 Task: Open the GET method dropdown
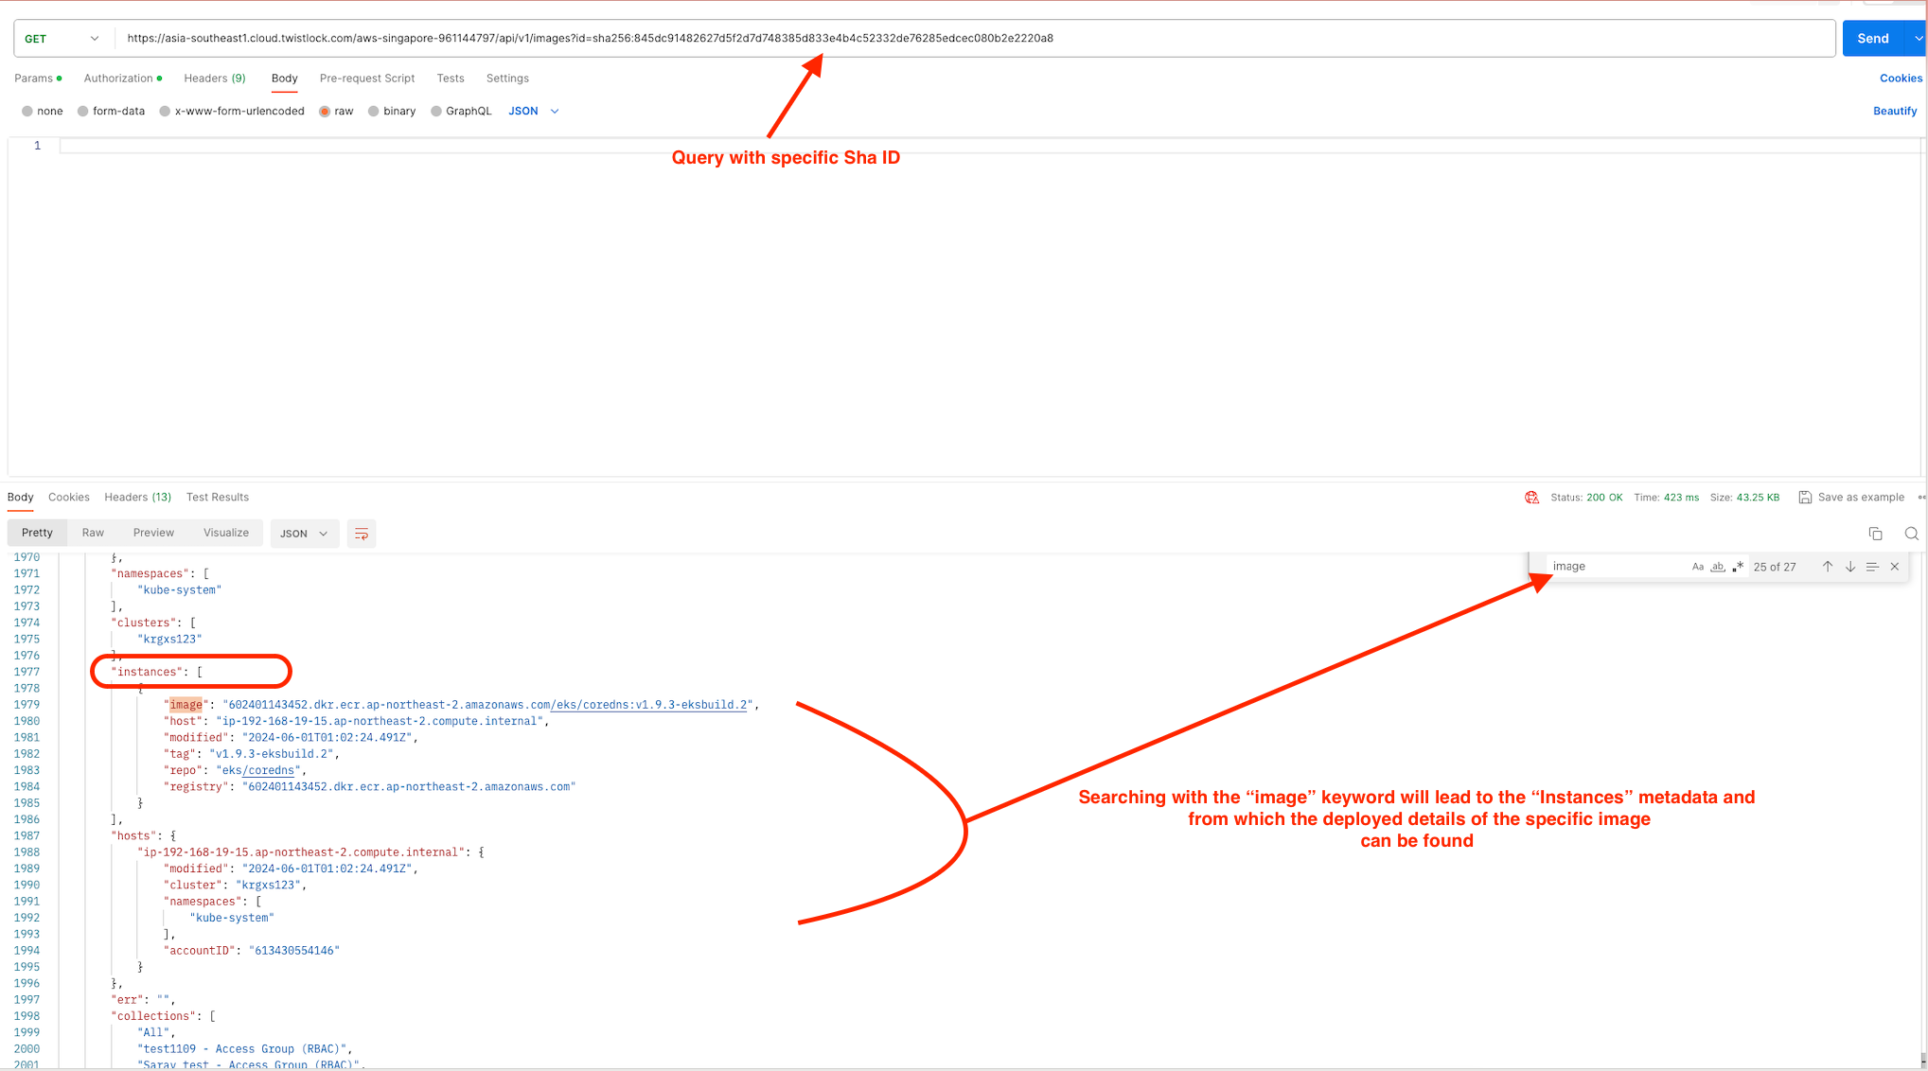(62, 39)
